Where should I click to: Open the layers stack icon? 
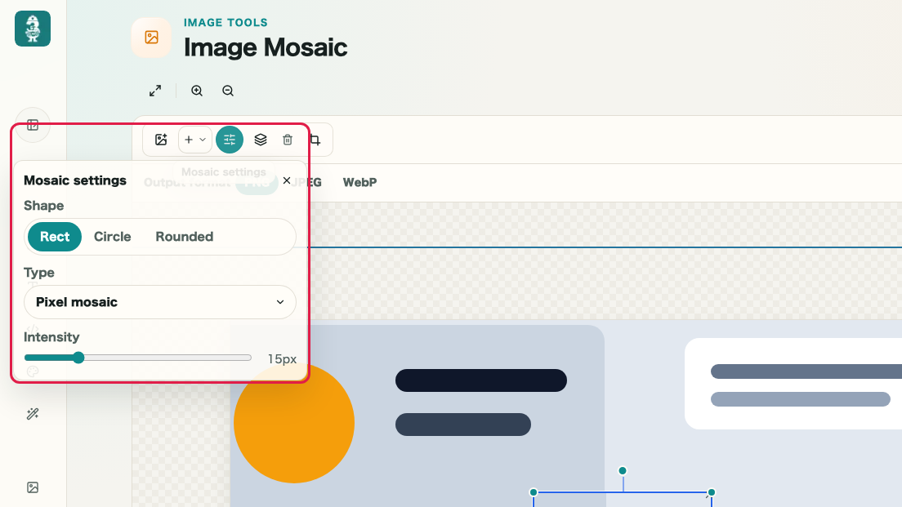click(x=261, y=140)
